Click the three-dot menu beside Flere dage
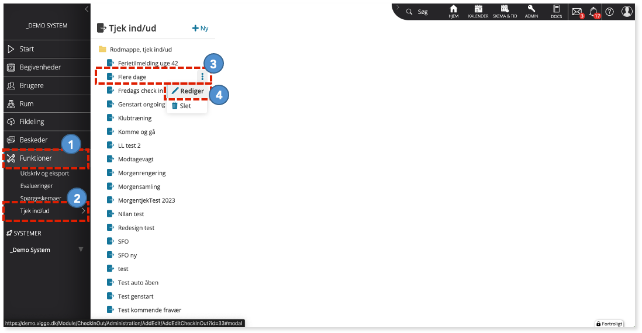Viewport: 642px width, 333px height. click(202, 77)
